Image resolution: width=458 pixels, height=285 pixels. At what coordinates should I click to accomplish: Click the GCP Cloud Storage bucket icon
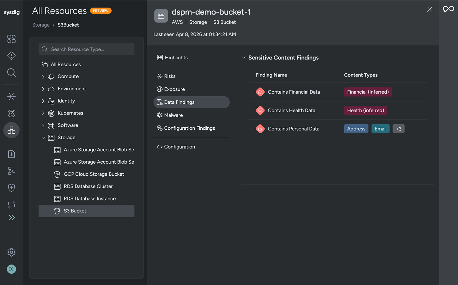57,174
